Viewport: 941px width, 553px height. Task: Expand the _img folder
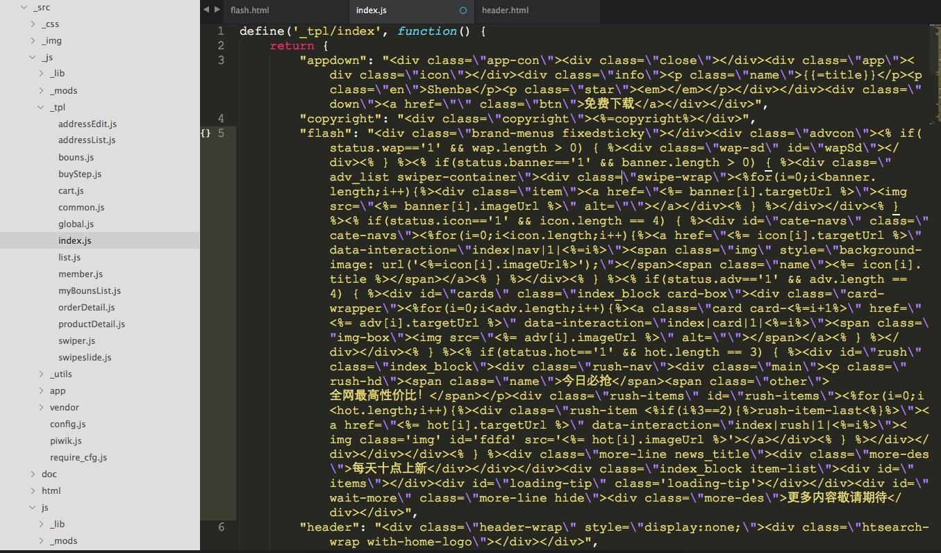pos(33,40)
